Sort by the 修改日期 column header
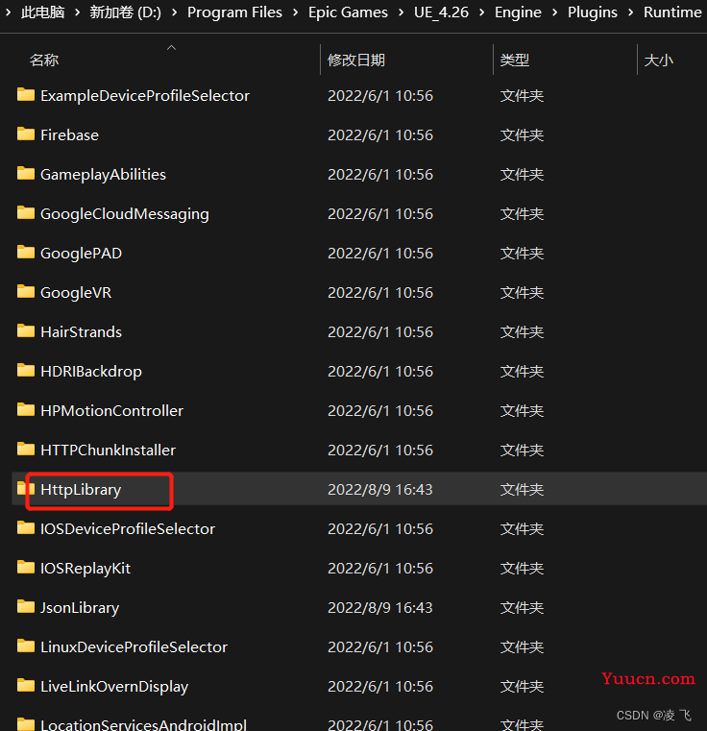The image size is (707, 731). click(356, 61)
